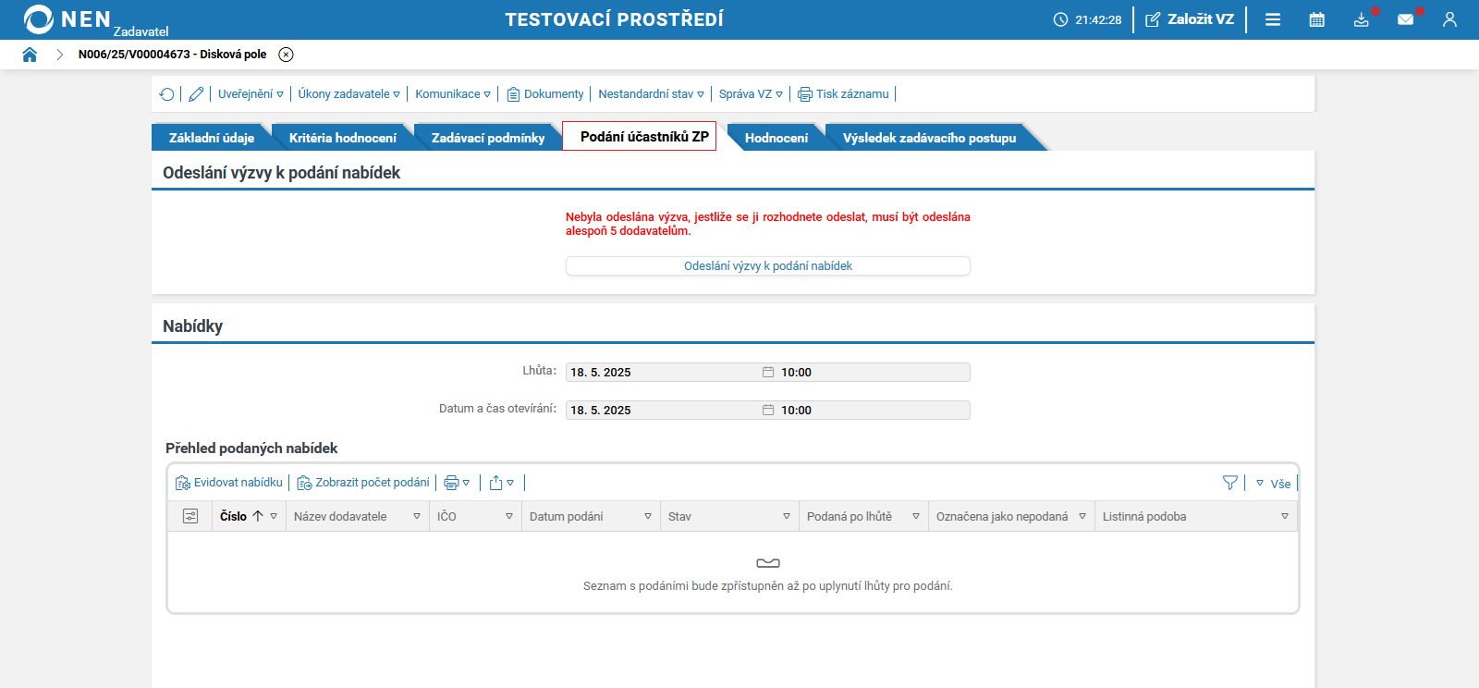This screenshot has height=688, width=1479.
Task: Open the table export dropdown icon
Action: (x=501, y=483)
